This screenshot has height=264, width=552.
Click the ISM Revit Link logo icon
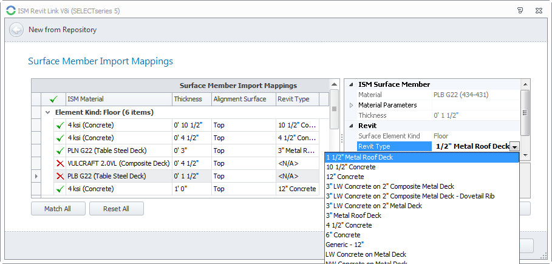coord(11,10)
